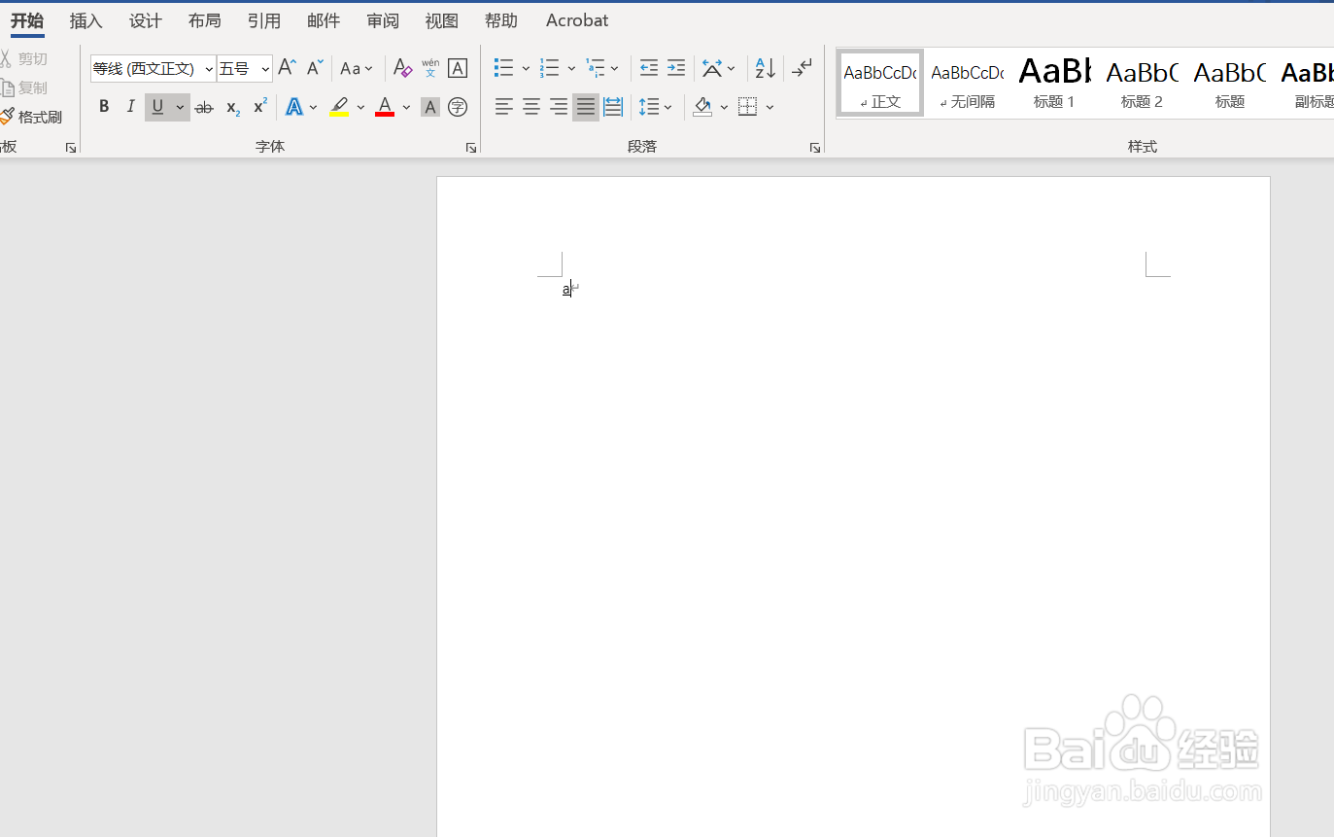
Task: Show or hide paragraph marks
Action: [802, 68]
